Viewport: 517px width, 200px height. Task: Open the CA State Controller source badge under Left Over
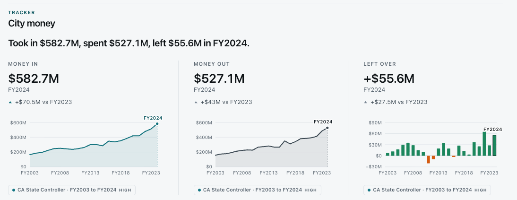click(x=427, y=190)
